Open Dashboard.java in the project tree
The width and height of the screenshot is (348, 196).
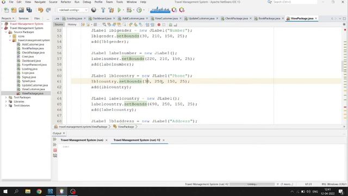[x=31, y=60]
